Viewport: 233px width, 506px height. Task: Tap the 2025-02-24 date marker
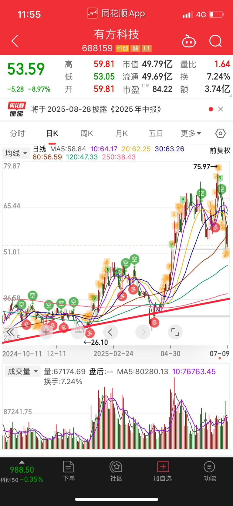[113, 354]
